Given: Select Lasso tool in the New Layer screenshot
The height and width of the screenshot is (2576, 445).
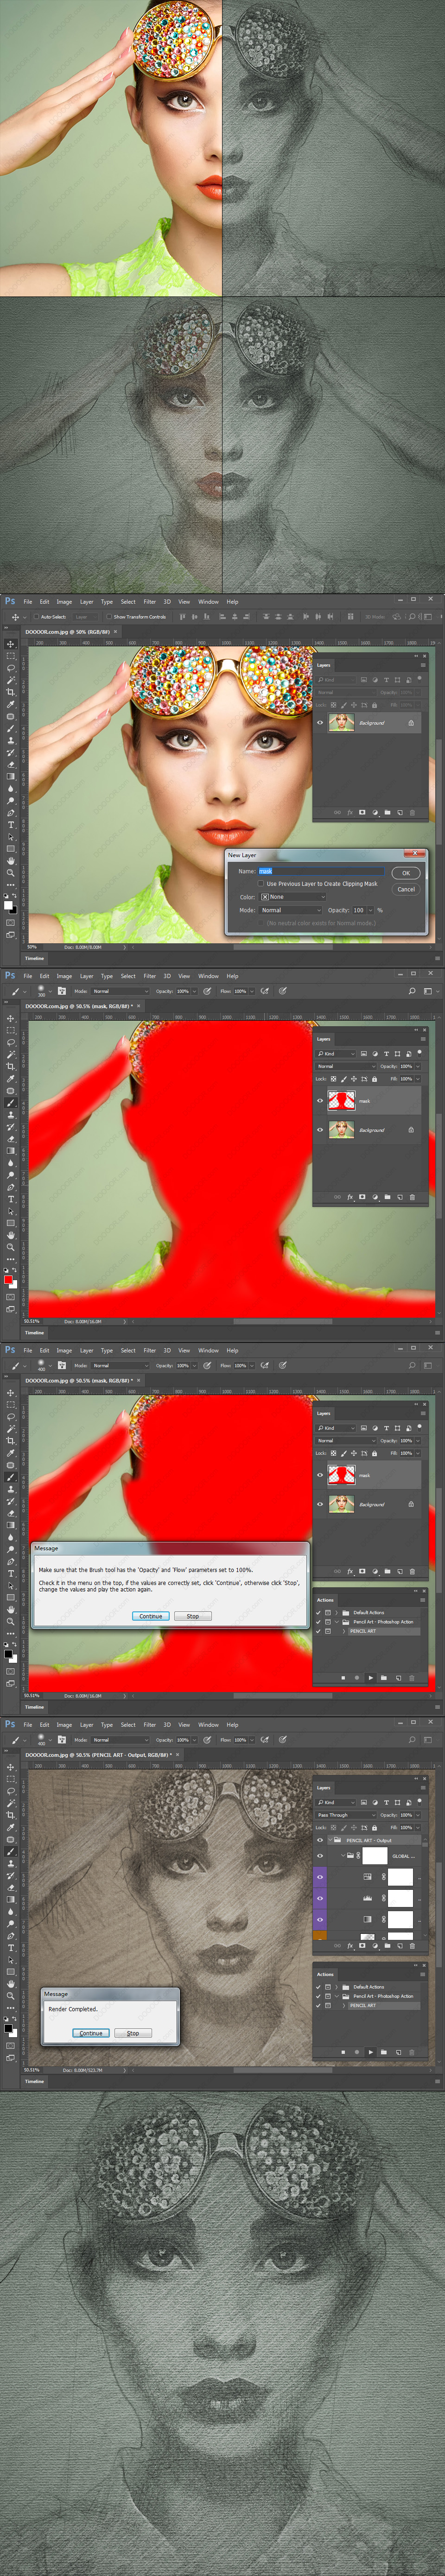Looking at the screenshot, I should click(11, 668).
